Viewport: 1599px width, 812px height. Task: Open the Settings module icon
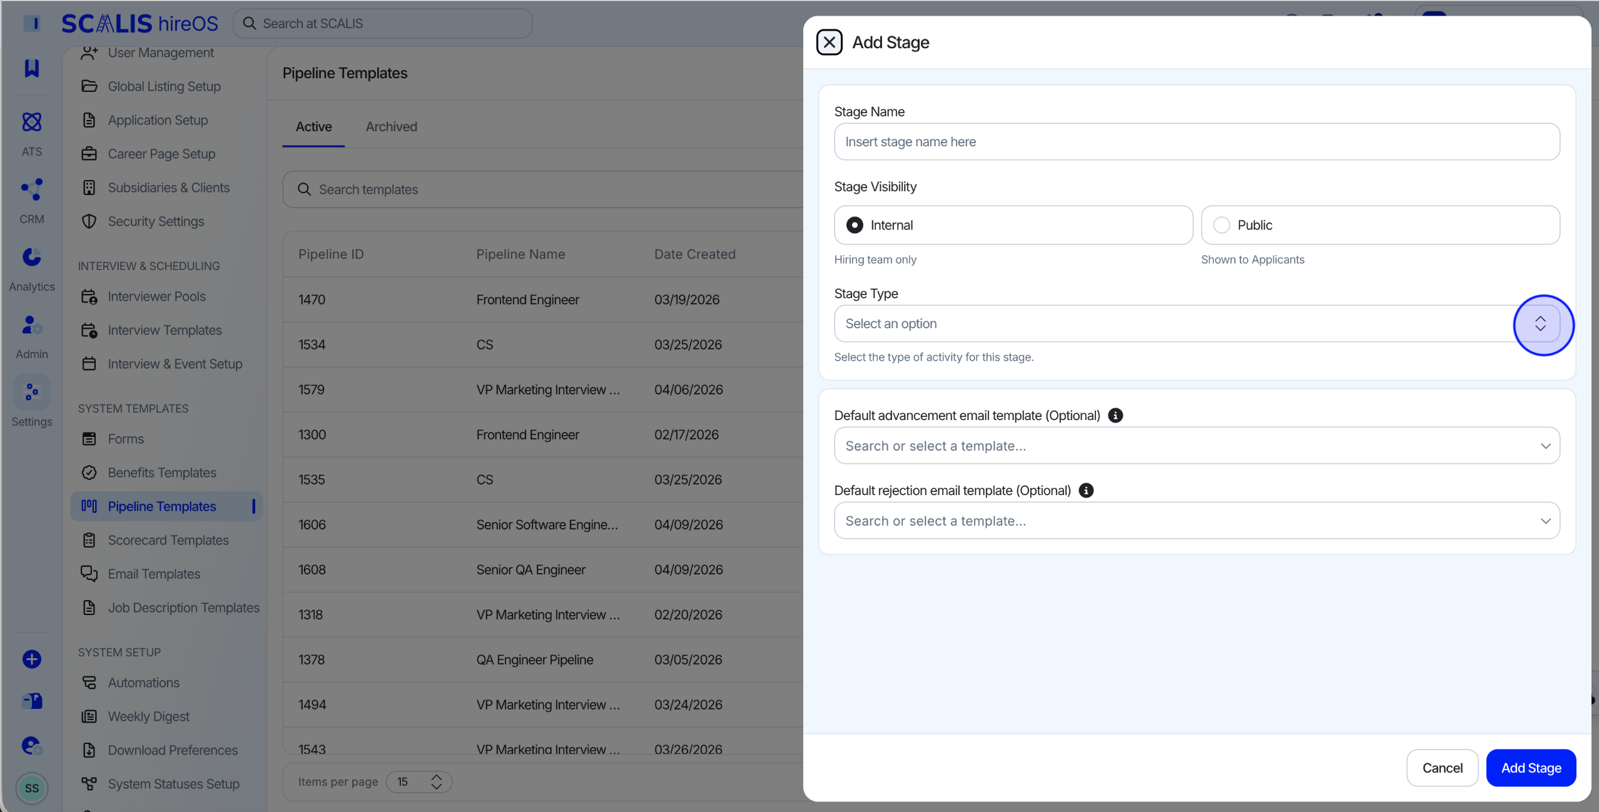pyautogui.click(x=32, y=392)
